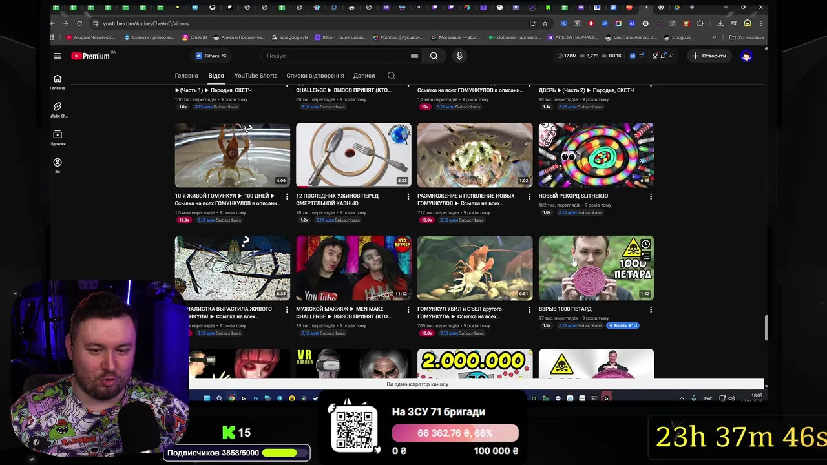Search within the channel using magnifier icon
827x465 pixels.
point(392,76)
